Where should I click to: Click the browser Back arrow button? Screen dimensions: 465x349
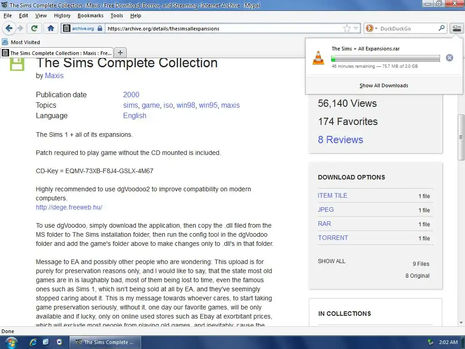click(9, 28)
